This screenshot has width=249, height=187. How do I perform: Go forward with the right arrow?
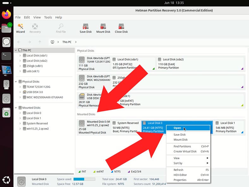pos(29,42)
